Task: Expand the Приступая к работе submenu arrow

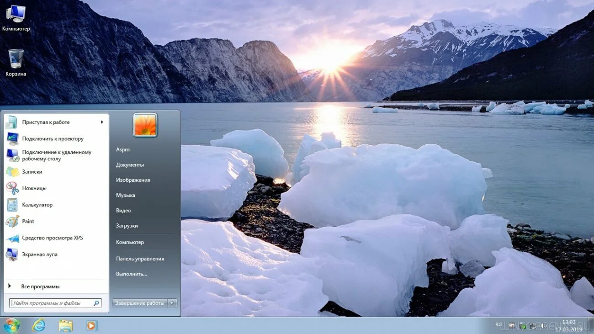Action: pos(102,122)
